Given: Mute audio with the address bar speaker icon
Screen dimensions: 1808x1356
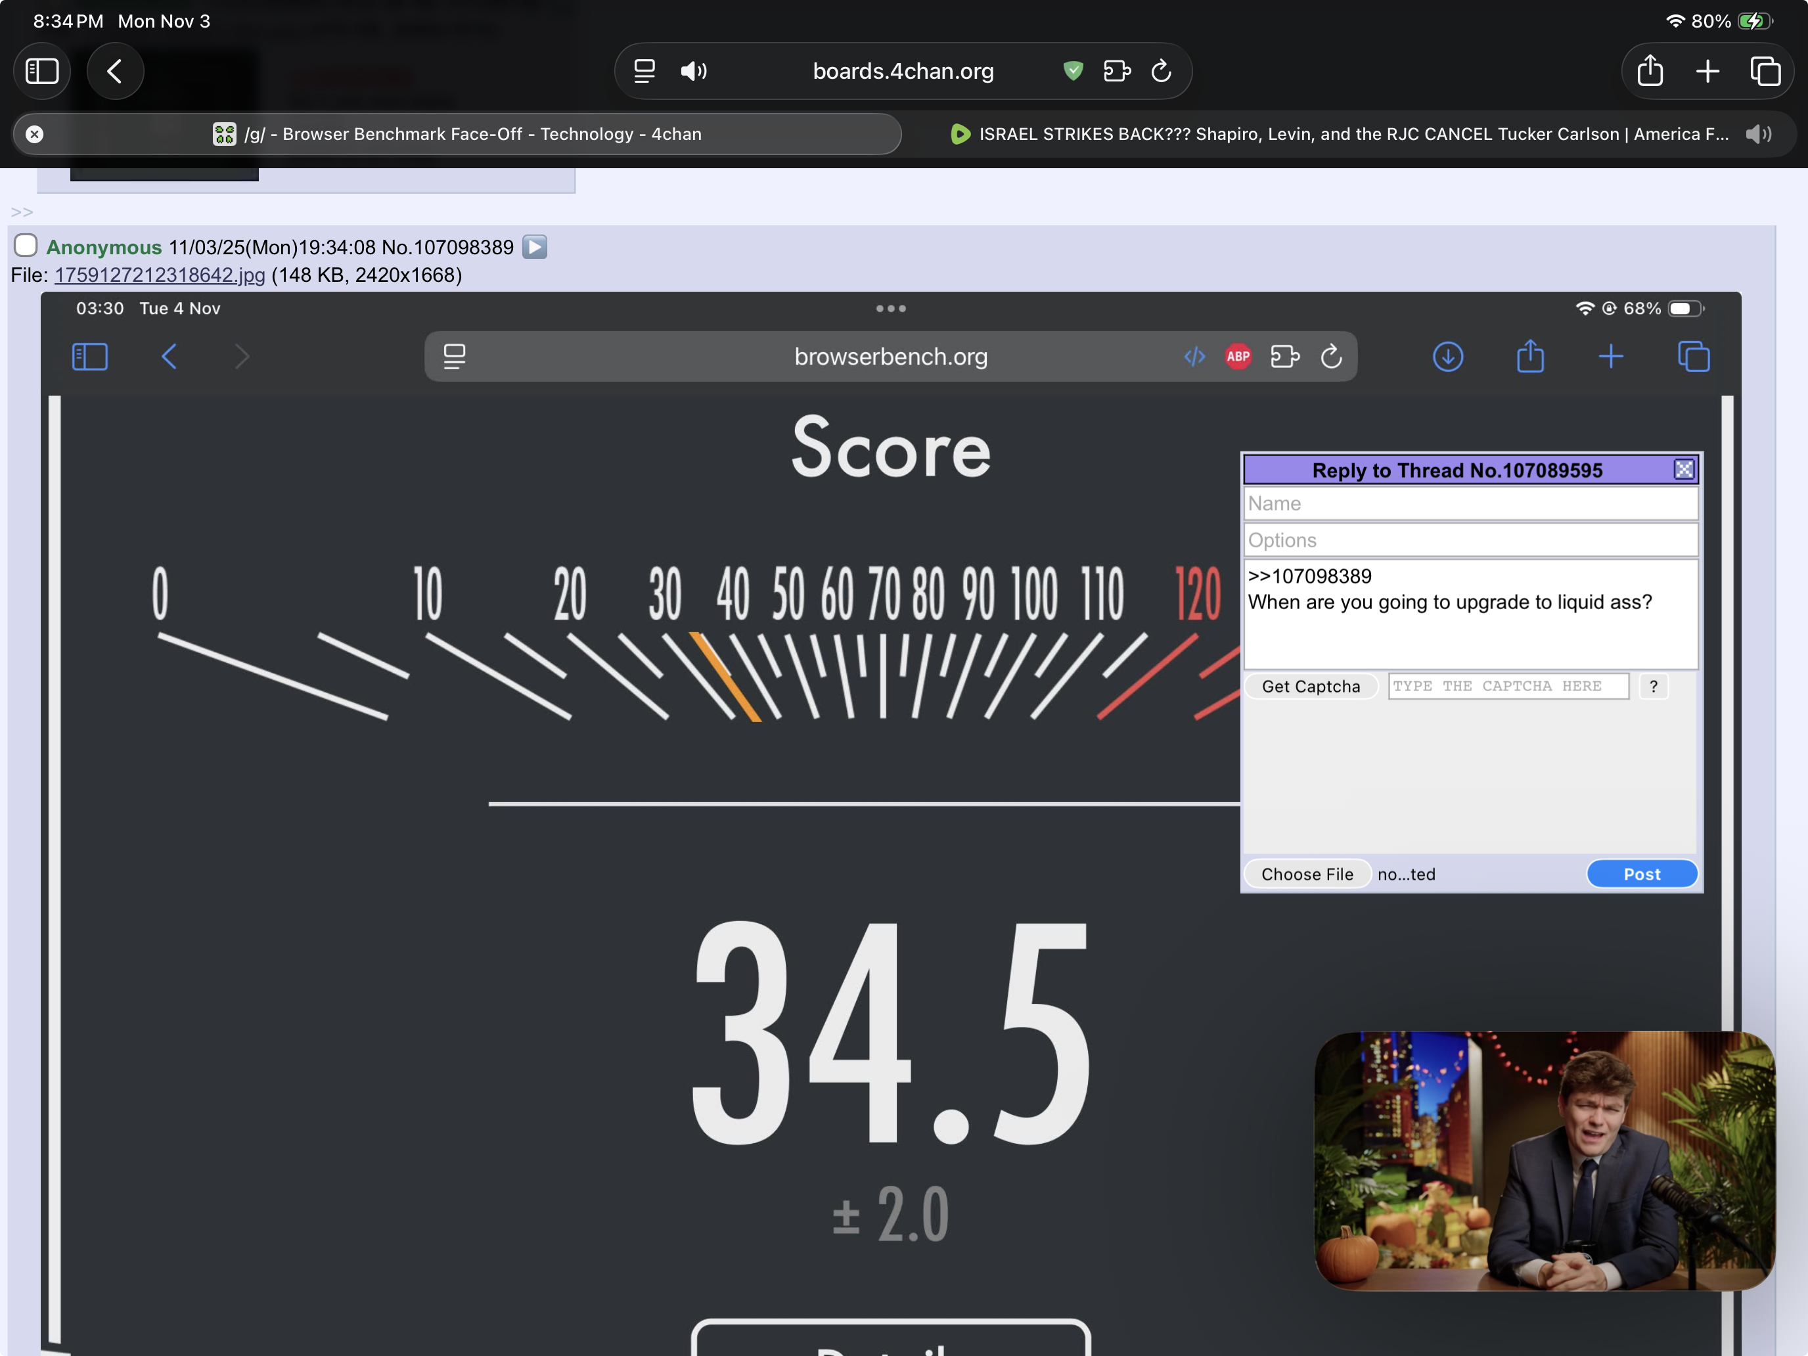Looking at the screenshot, I should (693, 71).
